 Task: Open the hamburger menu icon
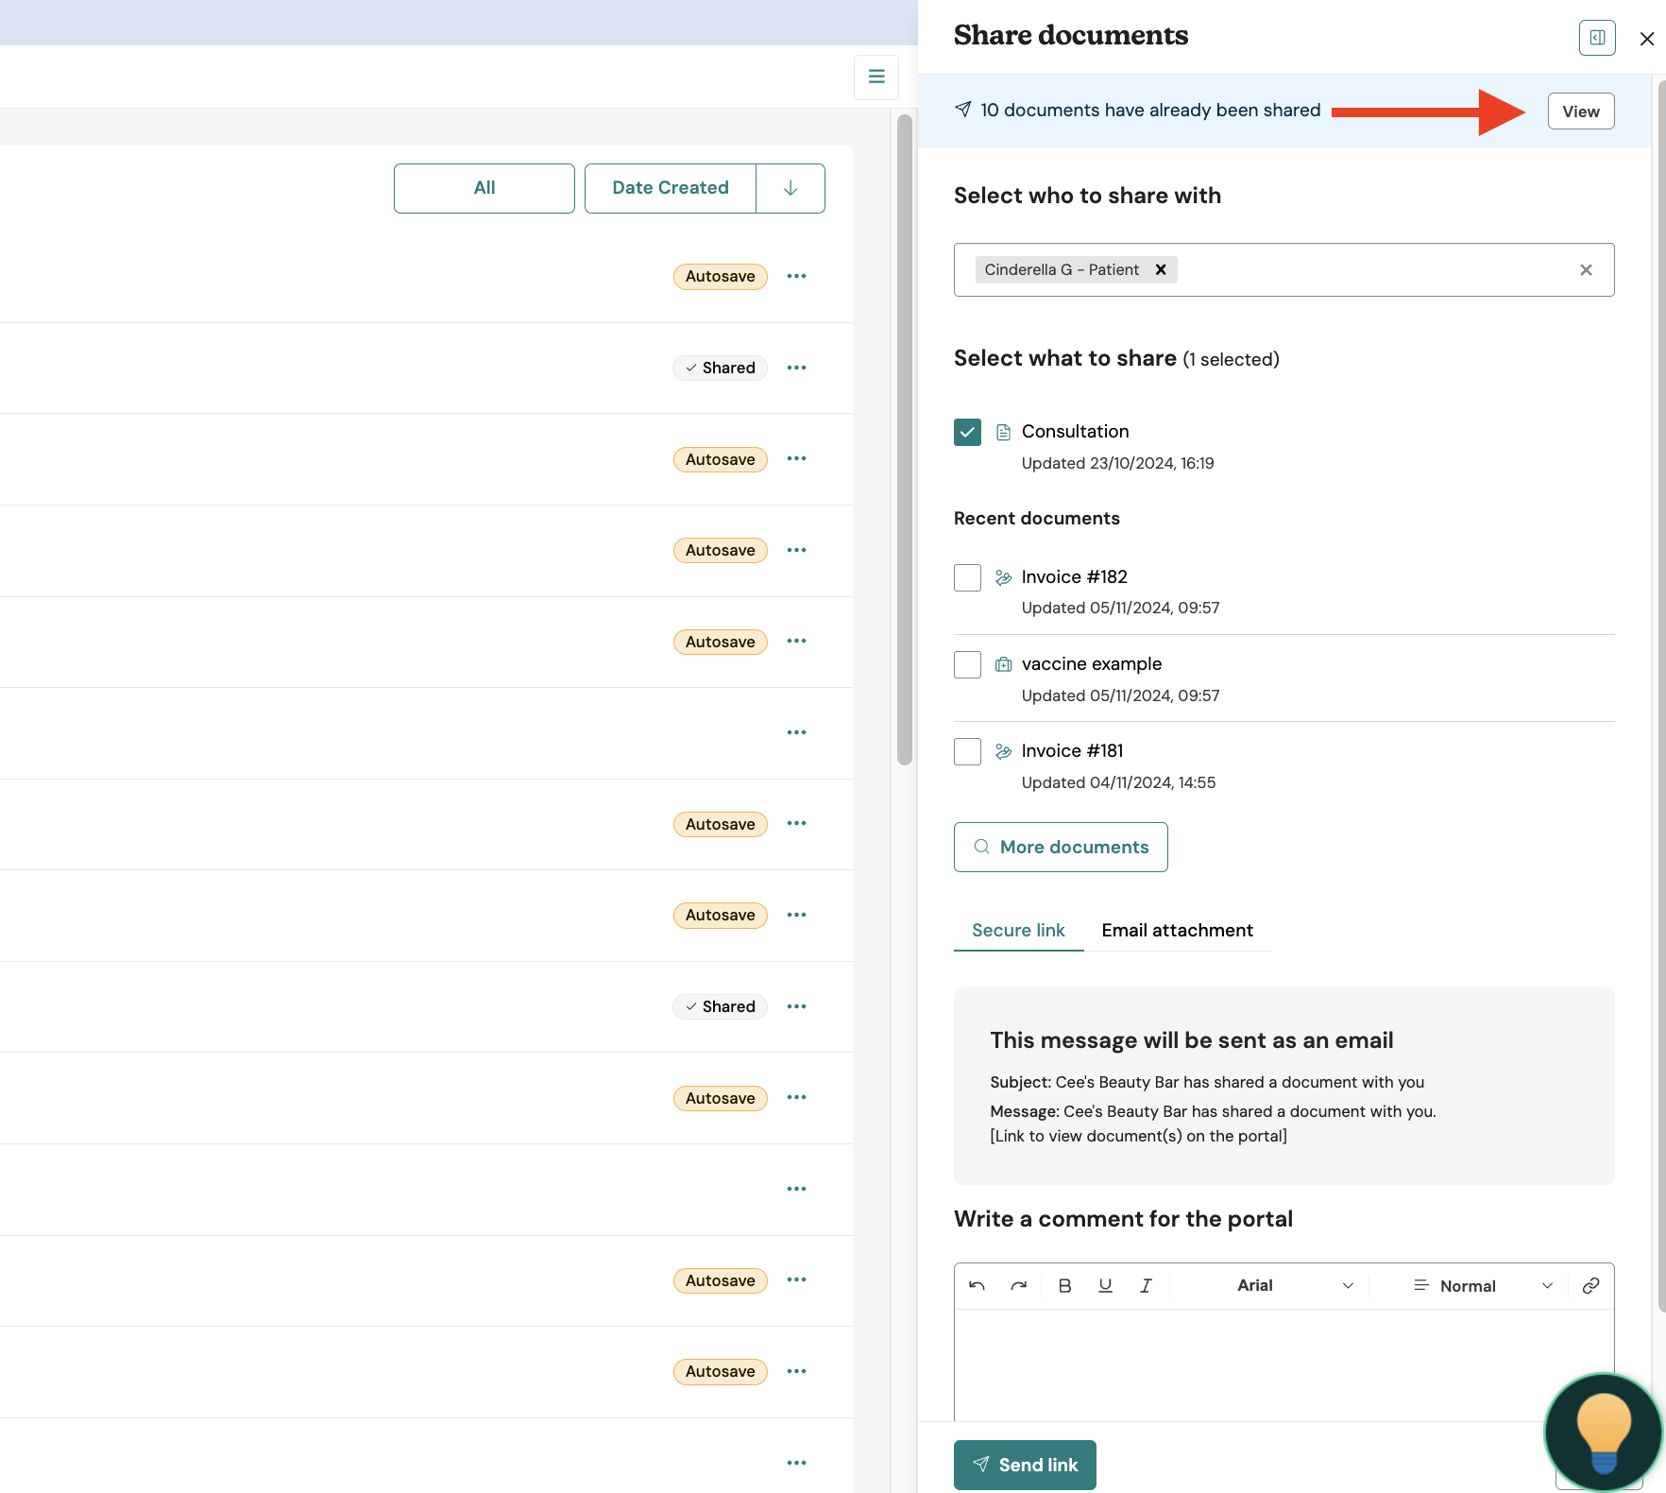[876, 77]
